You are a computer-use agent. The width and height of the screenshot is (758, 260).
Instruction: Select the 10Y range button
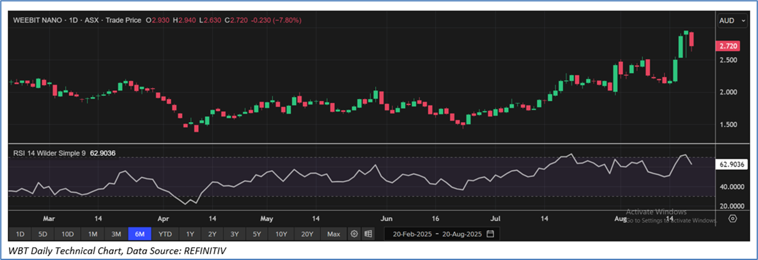[x=281, y=234]
